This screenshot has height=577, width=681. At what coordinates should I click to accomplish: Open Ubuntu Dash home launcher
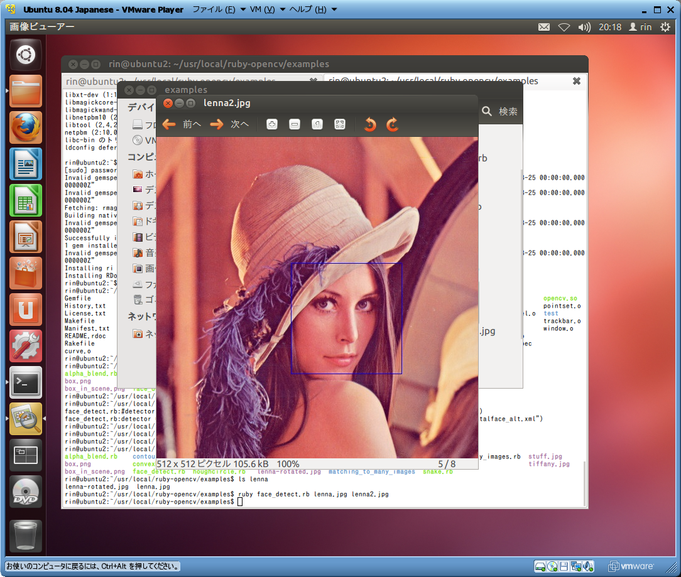tap(26, 55)
